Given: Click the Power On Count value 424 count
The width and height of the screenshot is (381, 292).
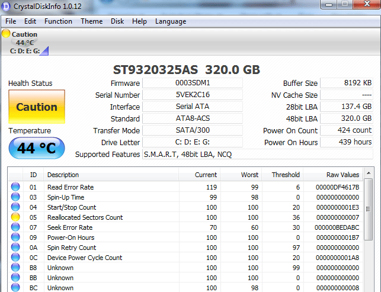Looking at the screenshot, I should (x=347, y=130).
